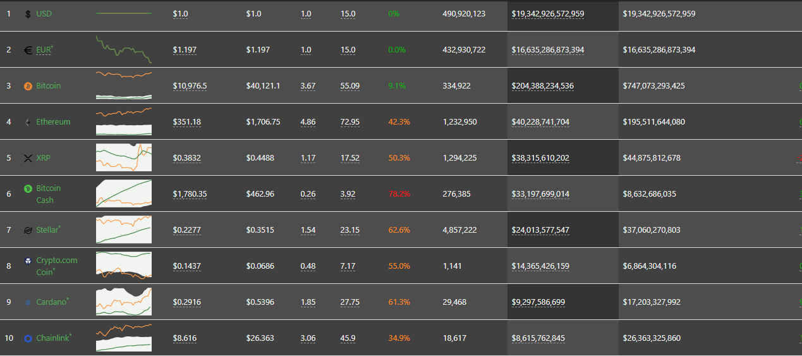Click the XRP logo icon

pyautogui.click(x=28, y=158)
